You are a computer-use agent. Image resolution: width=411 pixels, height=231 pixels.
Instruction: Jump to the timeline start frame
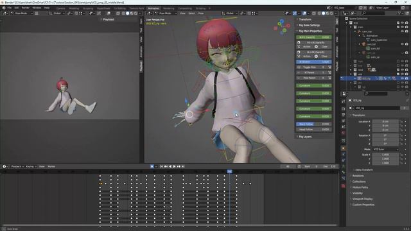161,167
